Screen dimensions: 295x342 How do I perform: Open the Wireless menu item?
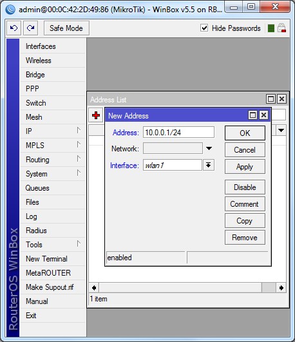tap(53, 61)
